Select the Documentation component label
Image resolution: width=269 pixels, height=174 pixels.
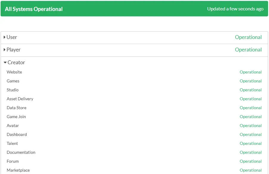point(21,152)
